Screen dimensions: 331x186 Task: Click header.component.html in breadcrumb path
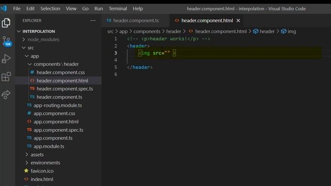click(x=221, y=32)
